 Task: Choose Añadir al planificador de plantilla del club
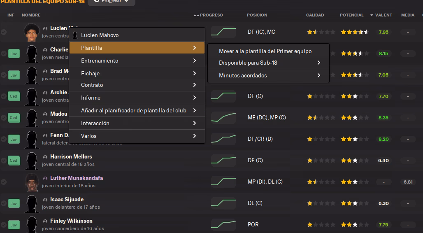pos(137,110)
